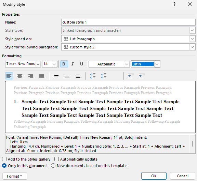This screenshot has height=181, width=197.
Task: Open the Format menu button
Action: point(15,176)
